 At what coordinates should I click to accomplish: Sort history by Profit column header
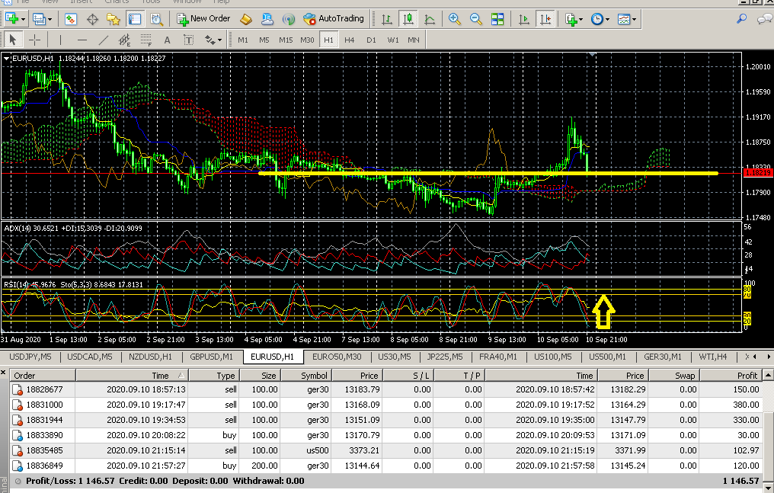(730, 376)
